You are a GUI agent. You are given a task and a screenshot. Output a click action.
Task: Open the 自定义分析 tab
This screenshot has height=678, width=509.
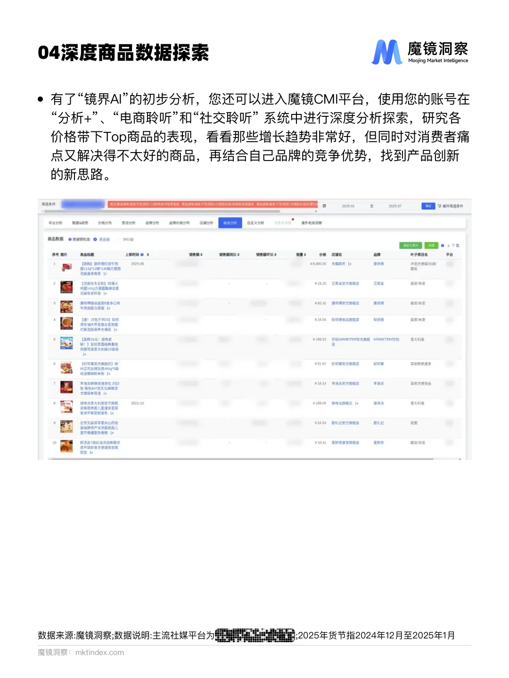point(255,223)
